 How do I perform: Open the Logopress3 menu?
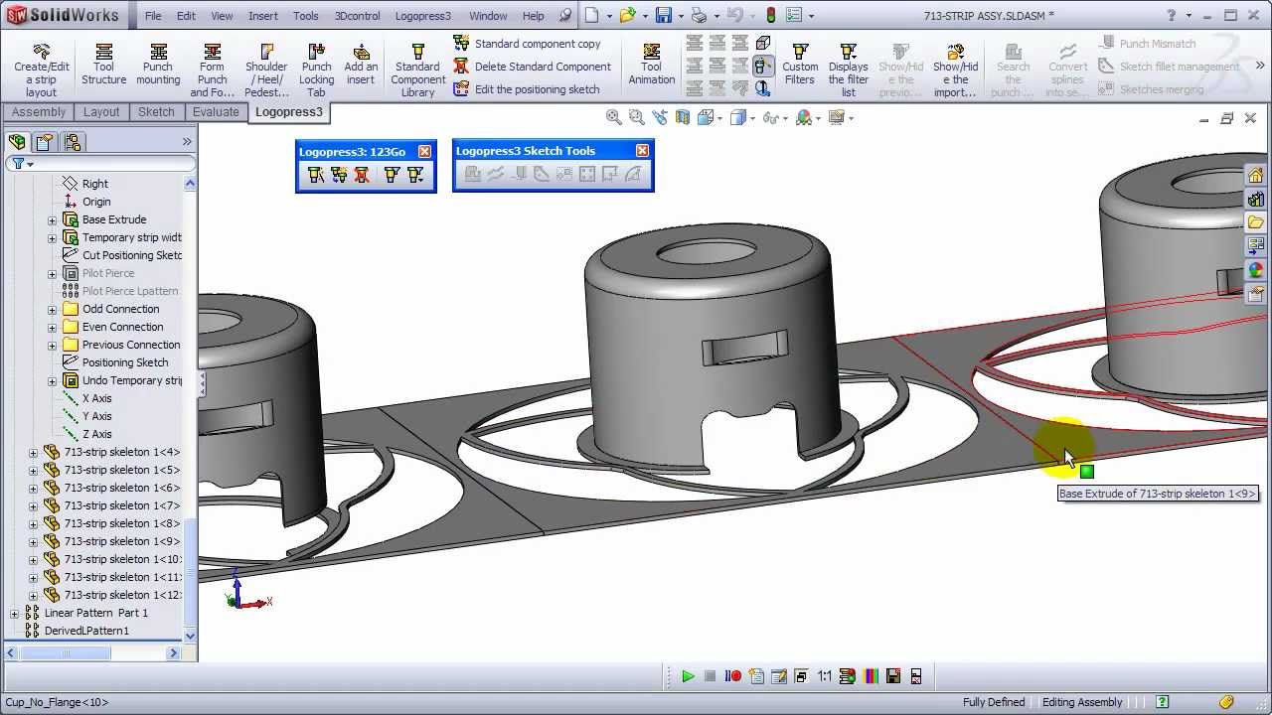pyautogui.click(x=422, y=15)
